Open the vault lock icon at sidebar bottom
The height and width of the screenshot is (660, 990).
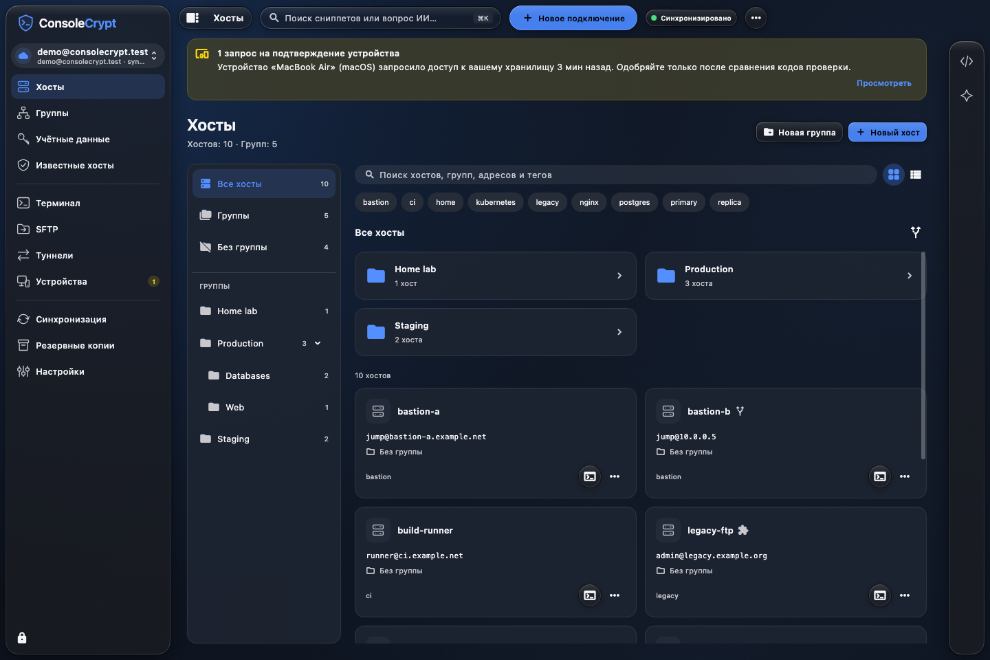click(x=22, y=638)
